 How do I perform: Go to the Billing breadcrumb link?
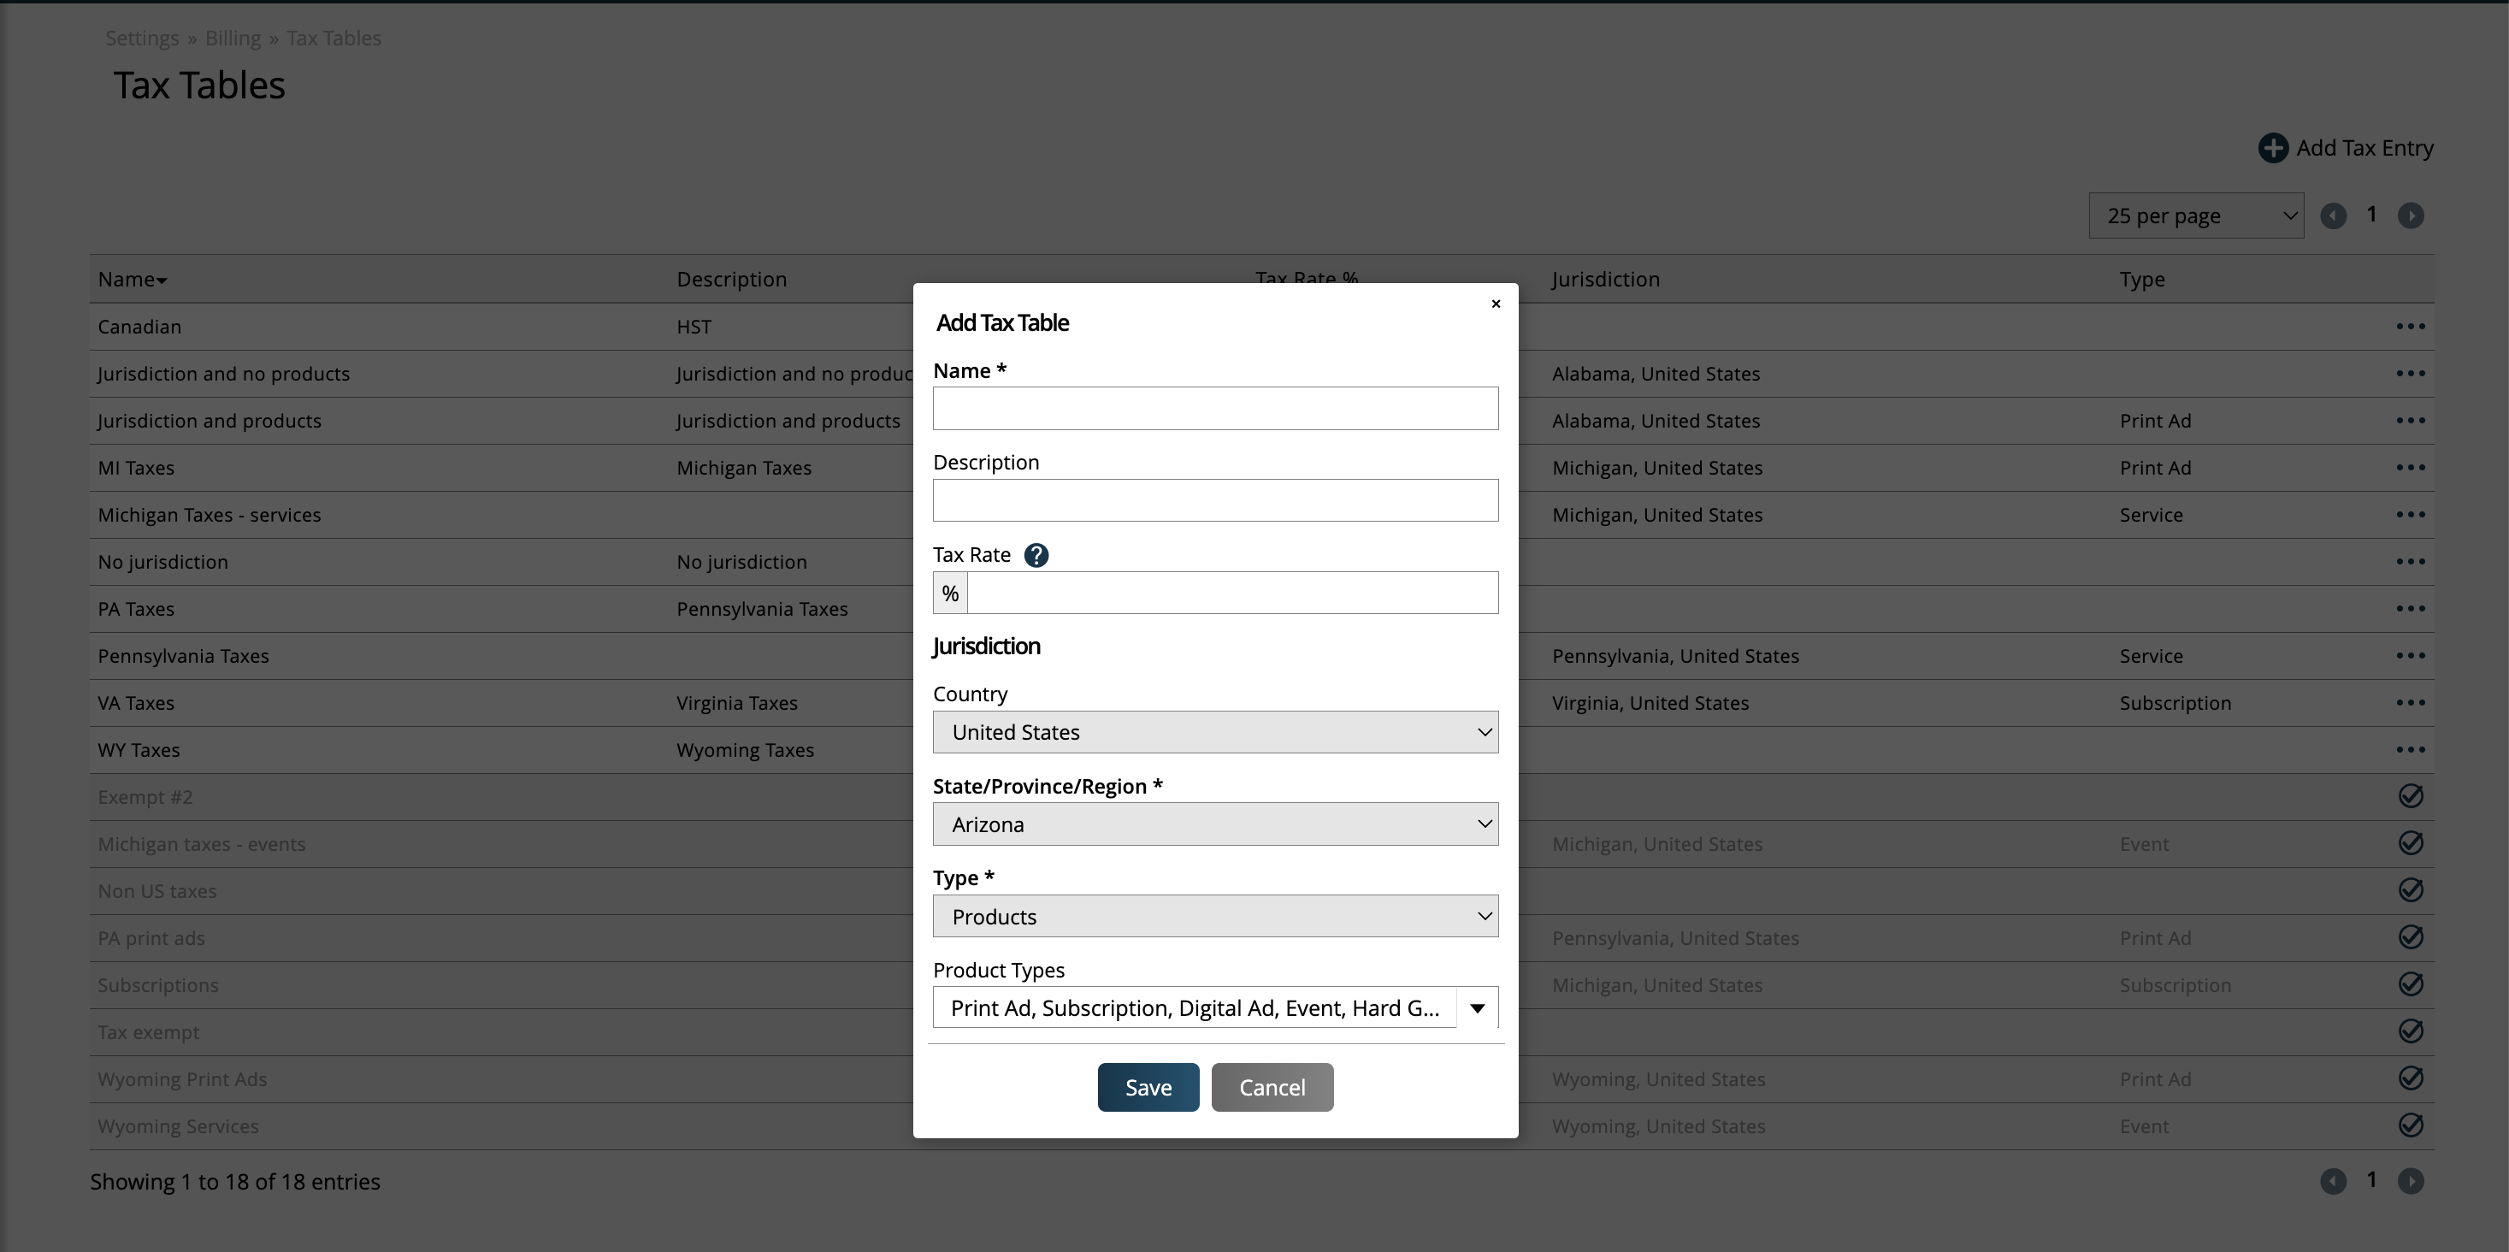tap(233, 38)
